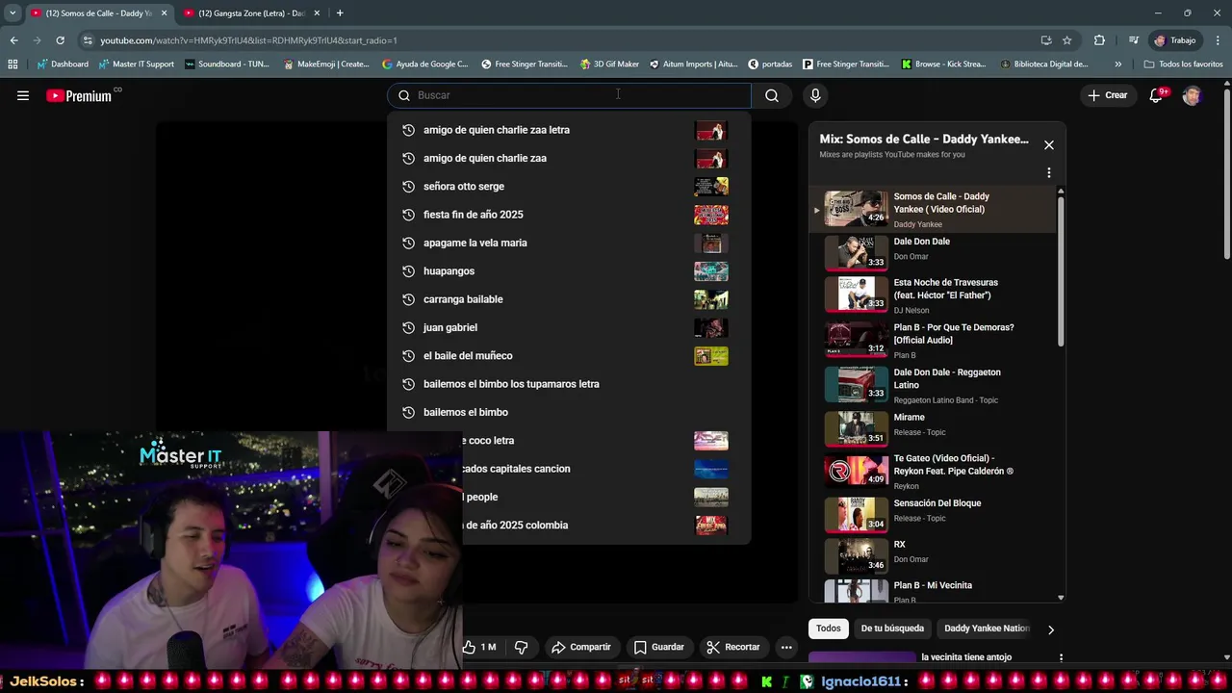Screen dimensions: 1232x693
Task: Play Plan B Por Que Te Demoras
Action: [x=934, y=341]
